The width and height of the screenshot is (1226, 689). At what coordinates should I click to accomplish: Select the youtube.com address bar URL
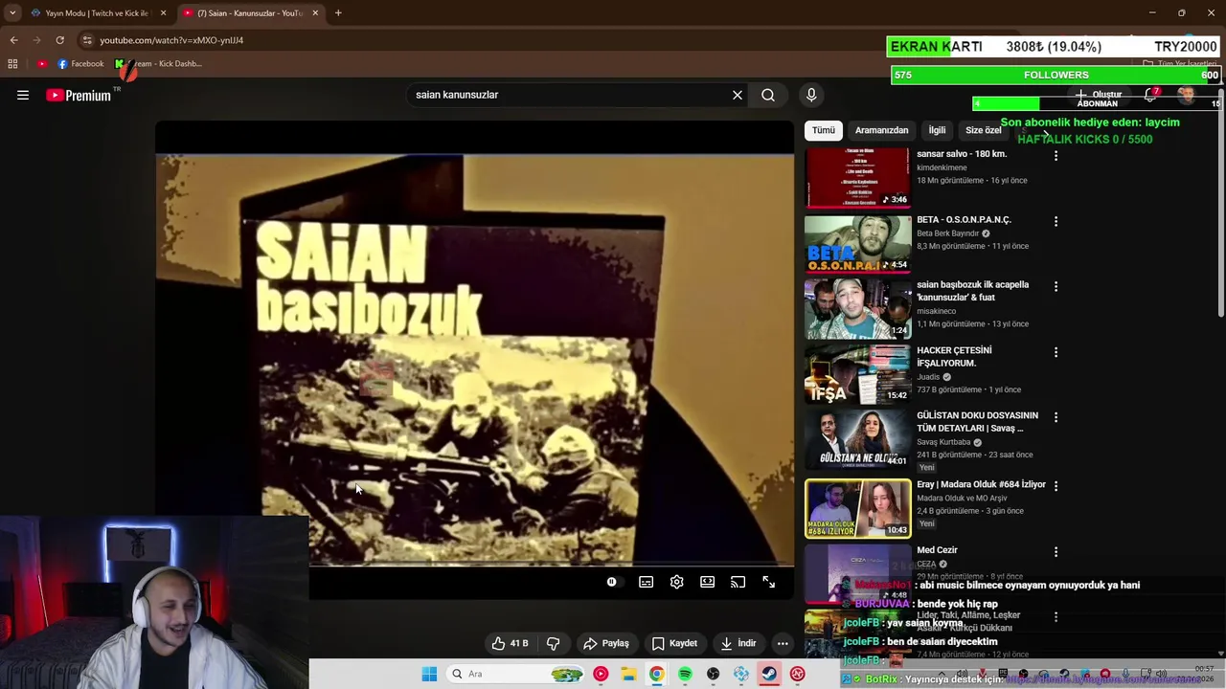171,40
